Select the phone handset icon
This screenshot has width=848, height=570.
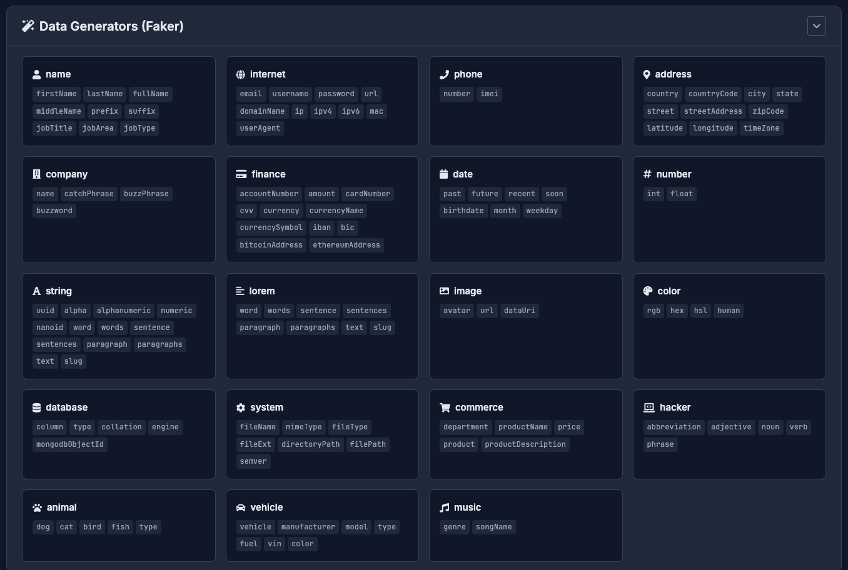click(x=444, y=74)
